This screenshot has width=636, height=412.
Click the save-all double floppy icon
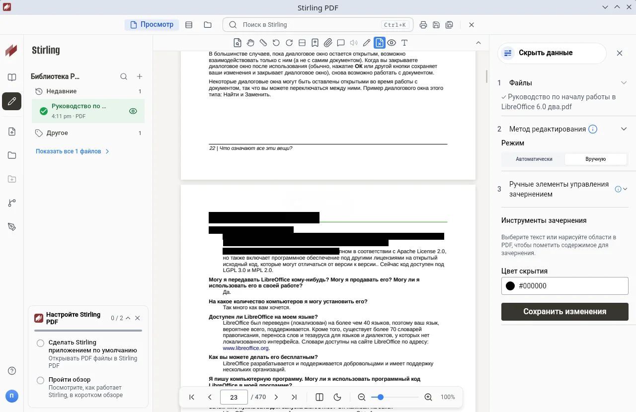(x=449, y=25)
